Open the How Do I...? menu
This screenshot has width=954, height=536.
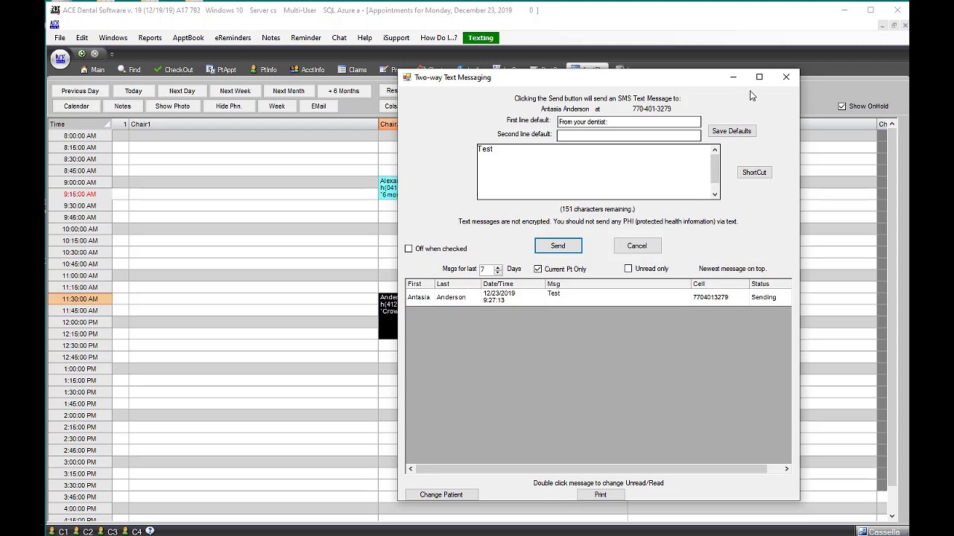point(439,38)
